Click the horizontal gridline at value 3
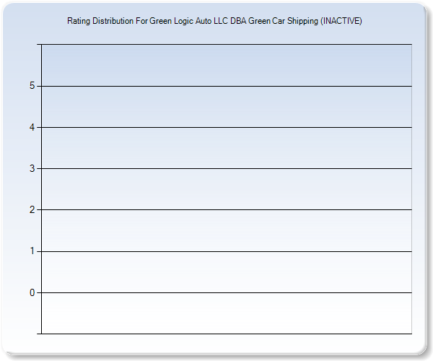433x361 pixels. click(227, 169)
